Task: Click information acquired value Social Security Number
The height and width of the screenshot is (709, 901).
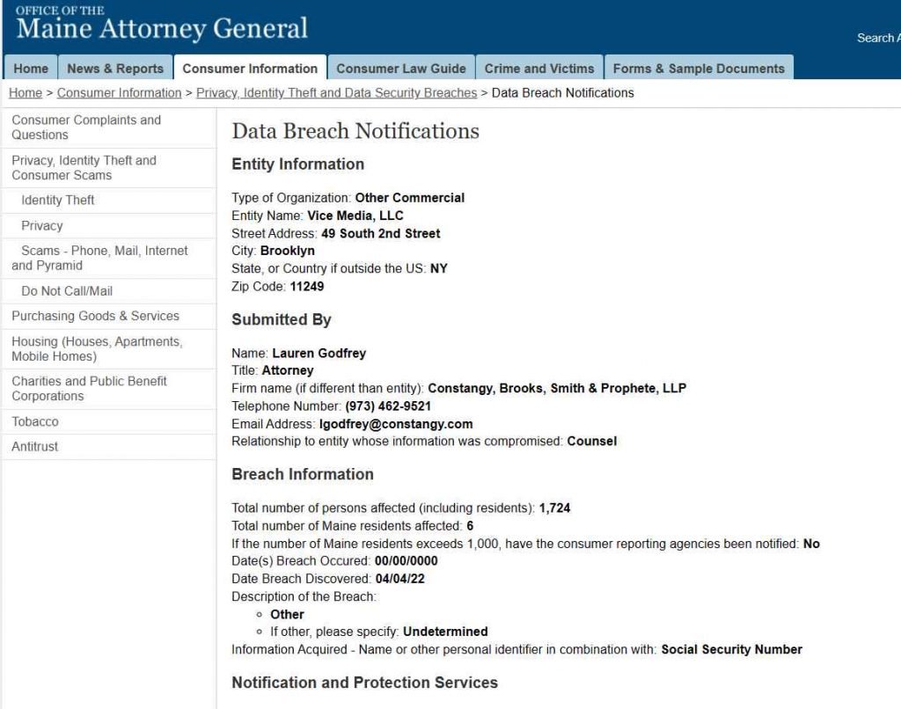Action: point(731,649)
